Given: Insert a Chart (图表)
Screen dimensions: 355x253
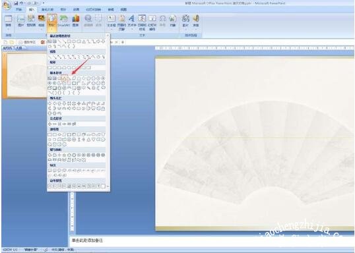Looking at the screenshot, I should click(x=76, y=21).
